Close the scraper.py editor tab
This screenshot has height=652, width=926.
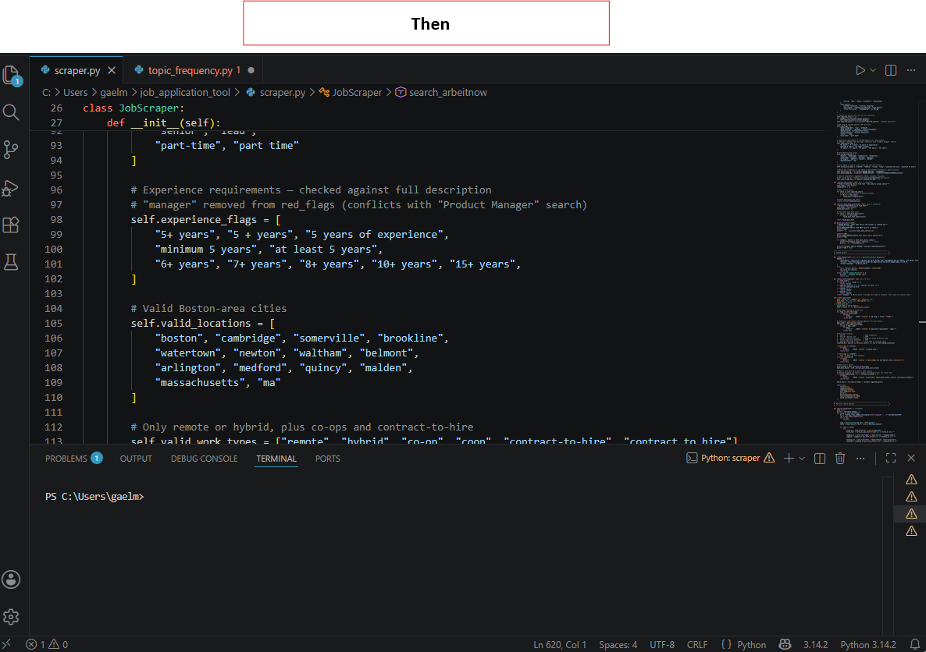[112, 70]
